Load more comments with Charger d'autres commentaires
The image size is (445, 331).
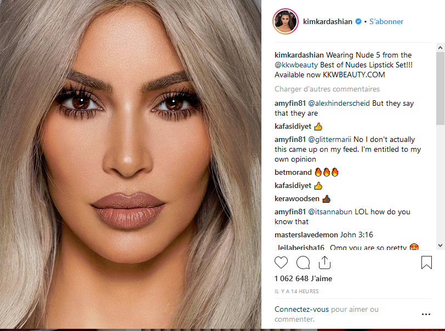(327, 89)
